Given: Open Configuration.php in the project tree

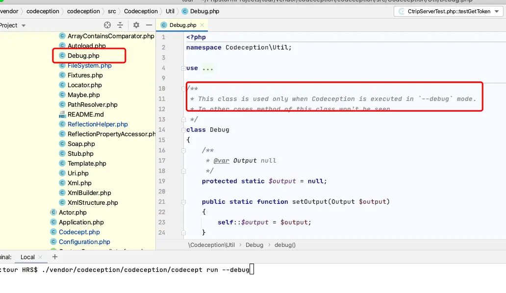Looking at the screenshot, I should [84, 242].
